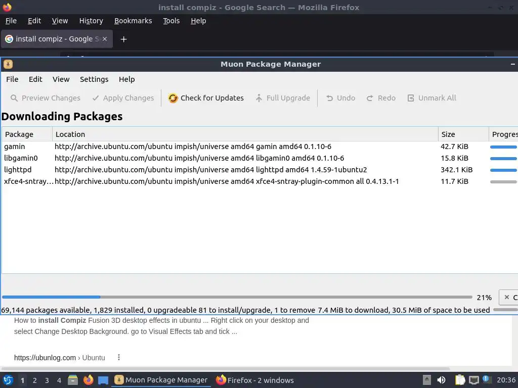Click the 11.7 KiB size cell
Image resolution: width=518 pixels, height=388 pixels.
click(454, 181)
